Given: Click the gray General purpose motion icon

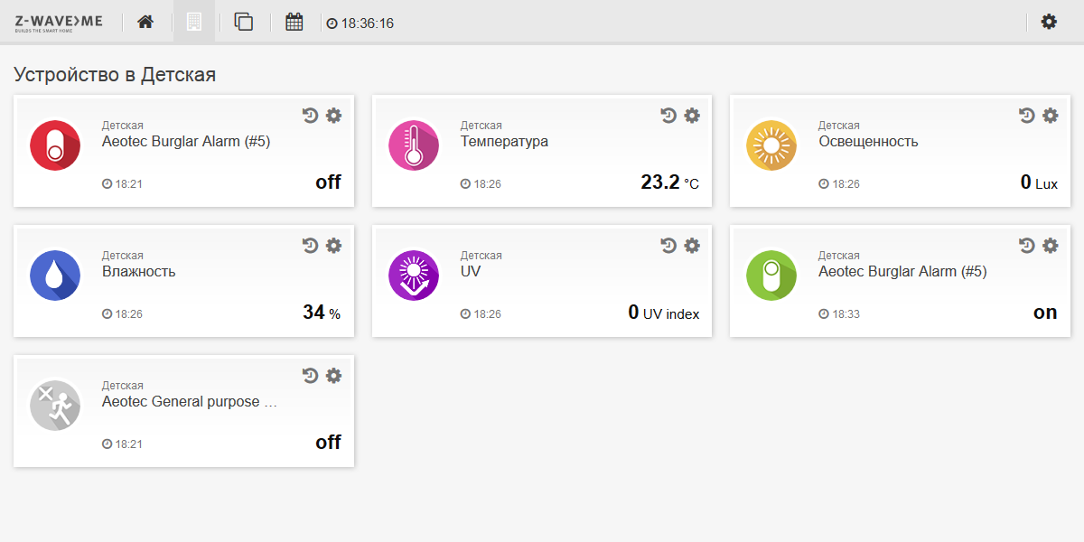Looking at the screenshot, I should [x=55, y=405].
